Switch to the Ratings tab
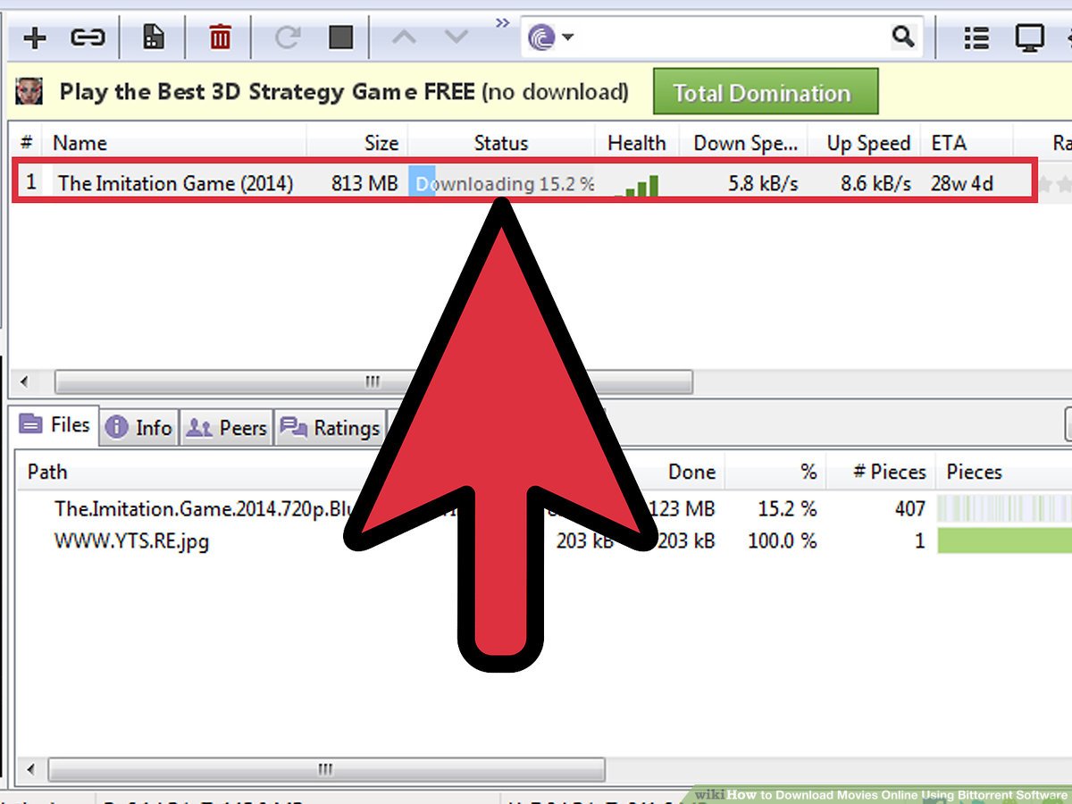 click(x=331, y=428)
